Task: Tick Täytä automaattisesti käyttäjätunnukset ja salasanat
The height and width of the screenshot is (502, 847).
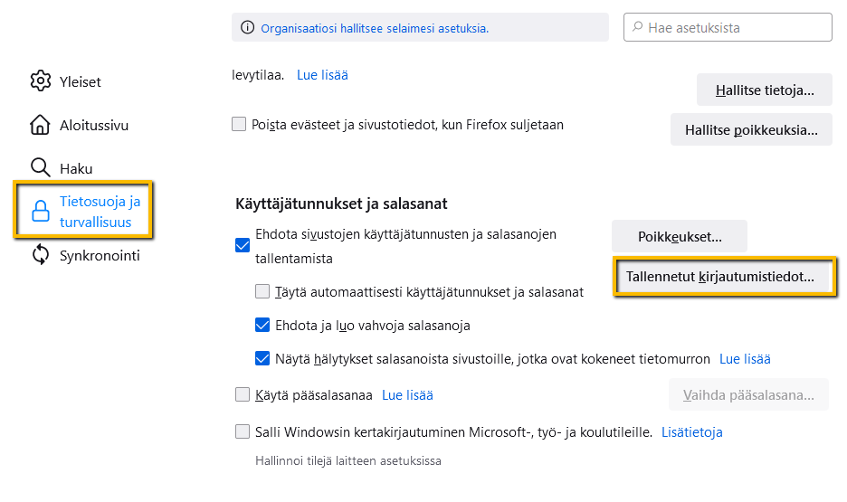Action: 262,292
